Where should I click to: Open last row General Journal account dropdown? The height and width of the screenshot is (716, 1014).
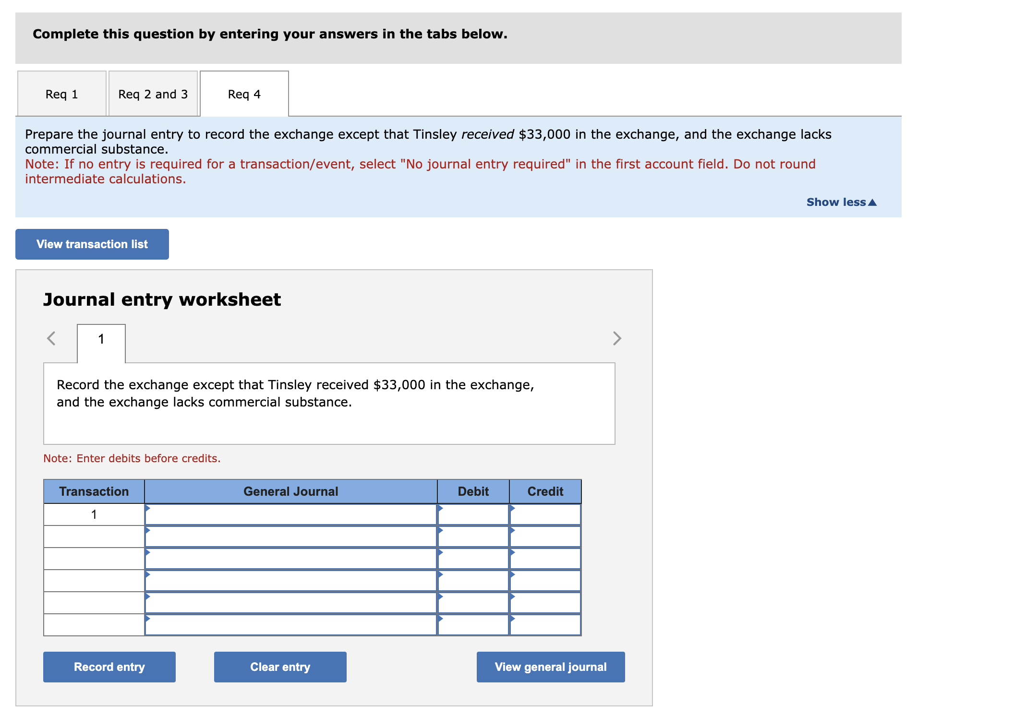coord(290,625)
